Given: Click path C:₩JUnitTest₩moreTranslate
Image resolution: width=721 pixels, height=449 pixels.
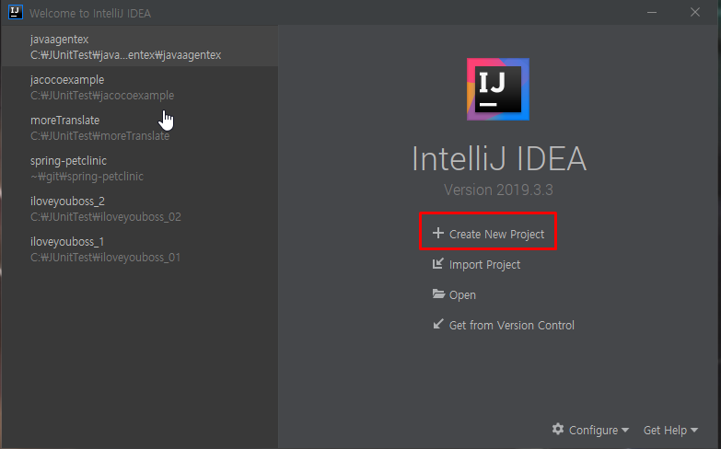Looking at the screenshot, I should [99, 136].
